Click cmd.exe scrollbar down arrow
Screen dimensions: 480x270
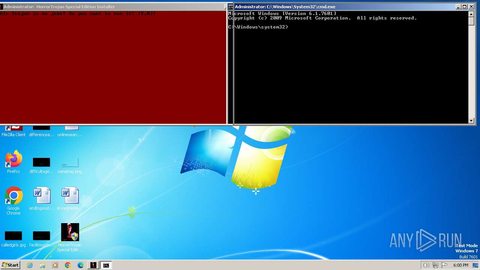point(471,120)
